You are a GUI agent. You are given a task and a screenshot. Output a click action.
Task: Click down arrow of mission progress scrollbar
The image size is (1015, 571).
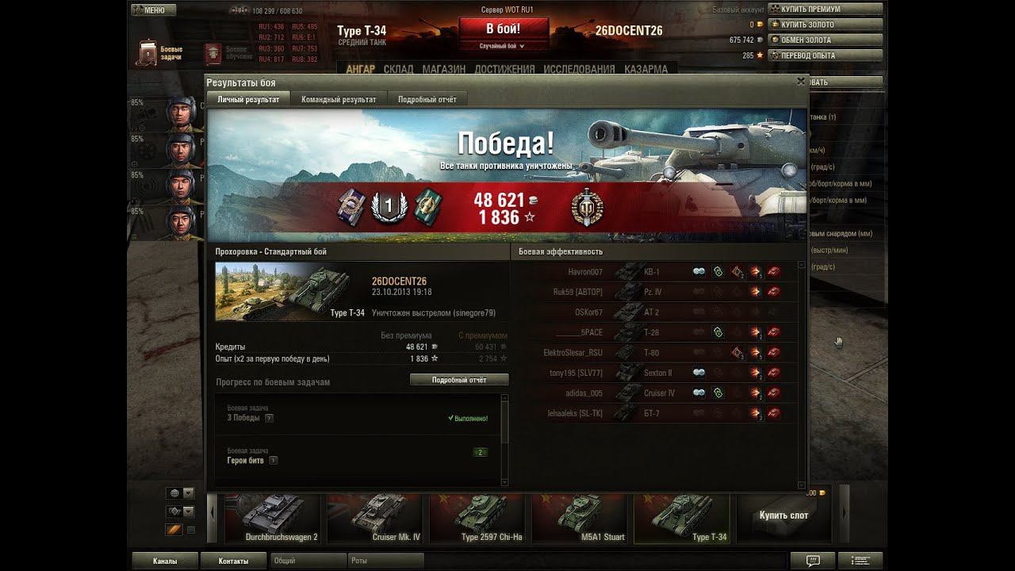pyautogui.click(x=504, y=481)
